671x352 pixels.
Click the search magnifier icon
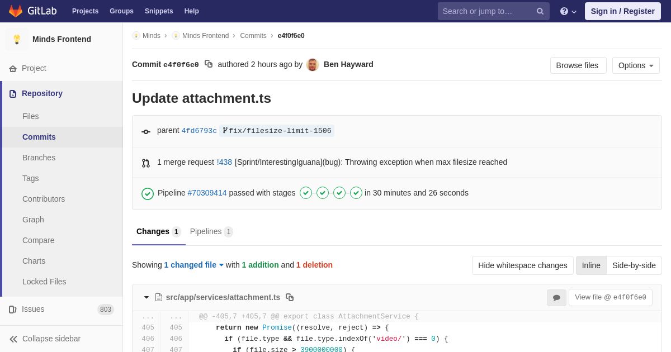coord(540,11)
